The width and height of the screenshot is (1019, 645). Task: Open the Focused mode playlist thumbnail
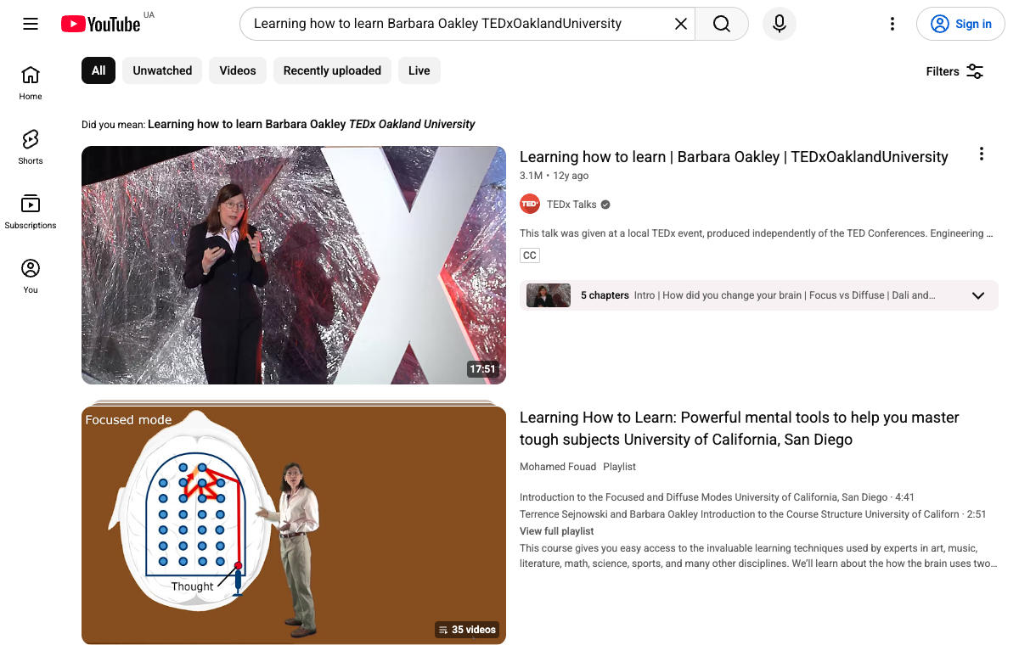(294, 525)
